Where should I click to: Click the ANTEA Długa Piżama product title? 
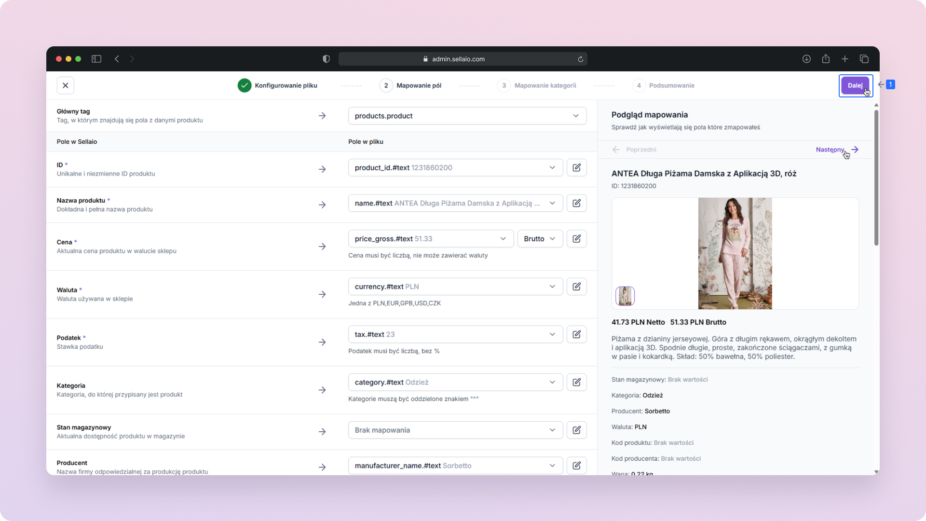[704, 174]
